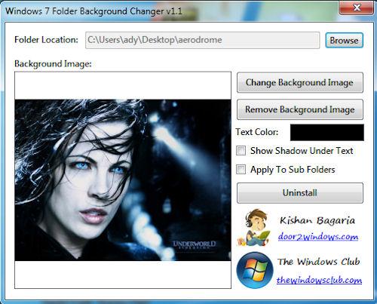
Task: Click The Windows Club handwritten title
Action: pos(319,262)
